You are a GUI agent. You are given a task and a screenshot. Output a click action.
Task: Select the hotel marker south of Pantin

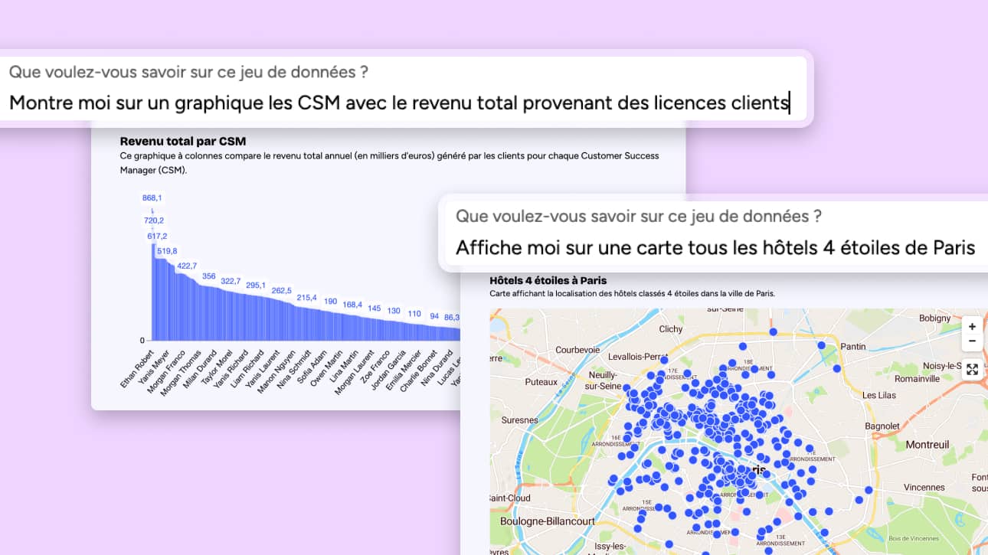(x=836, y=368)
